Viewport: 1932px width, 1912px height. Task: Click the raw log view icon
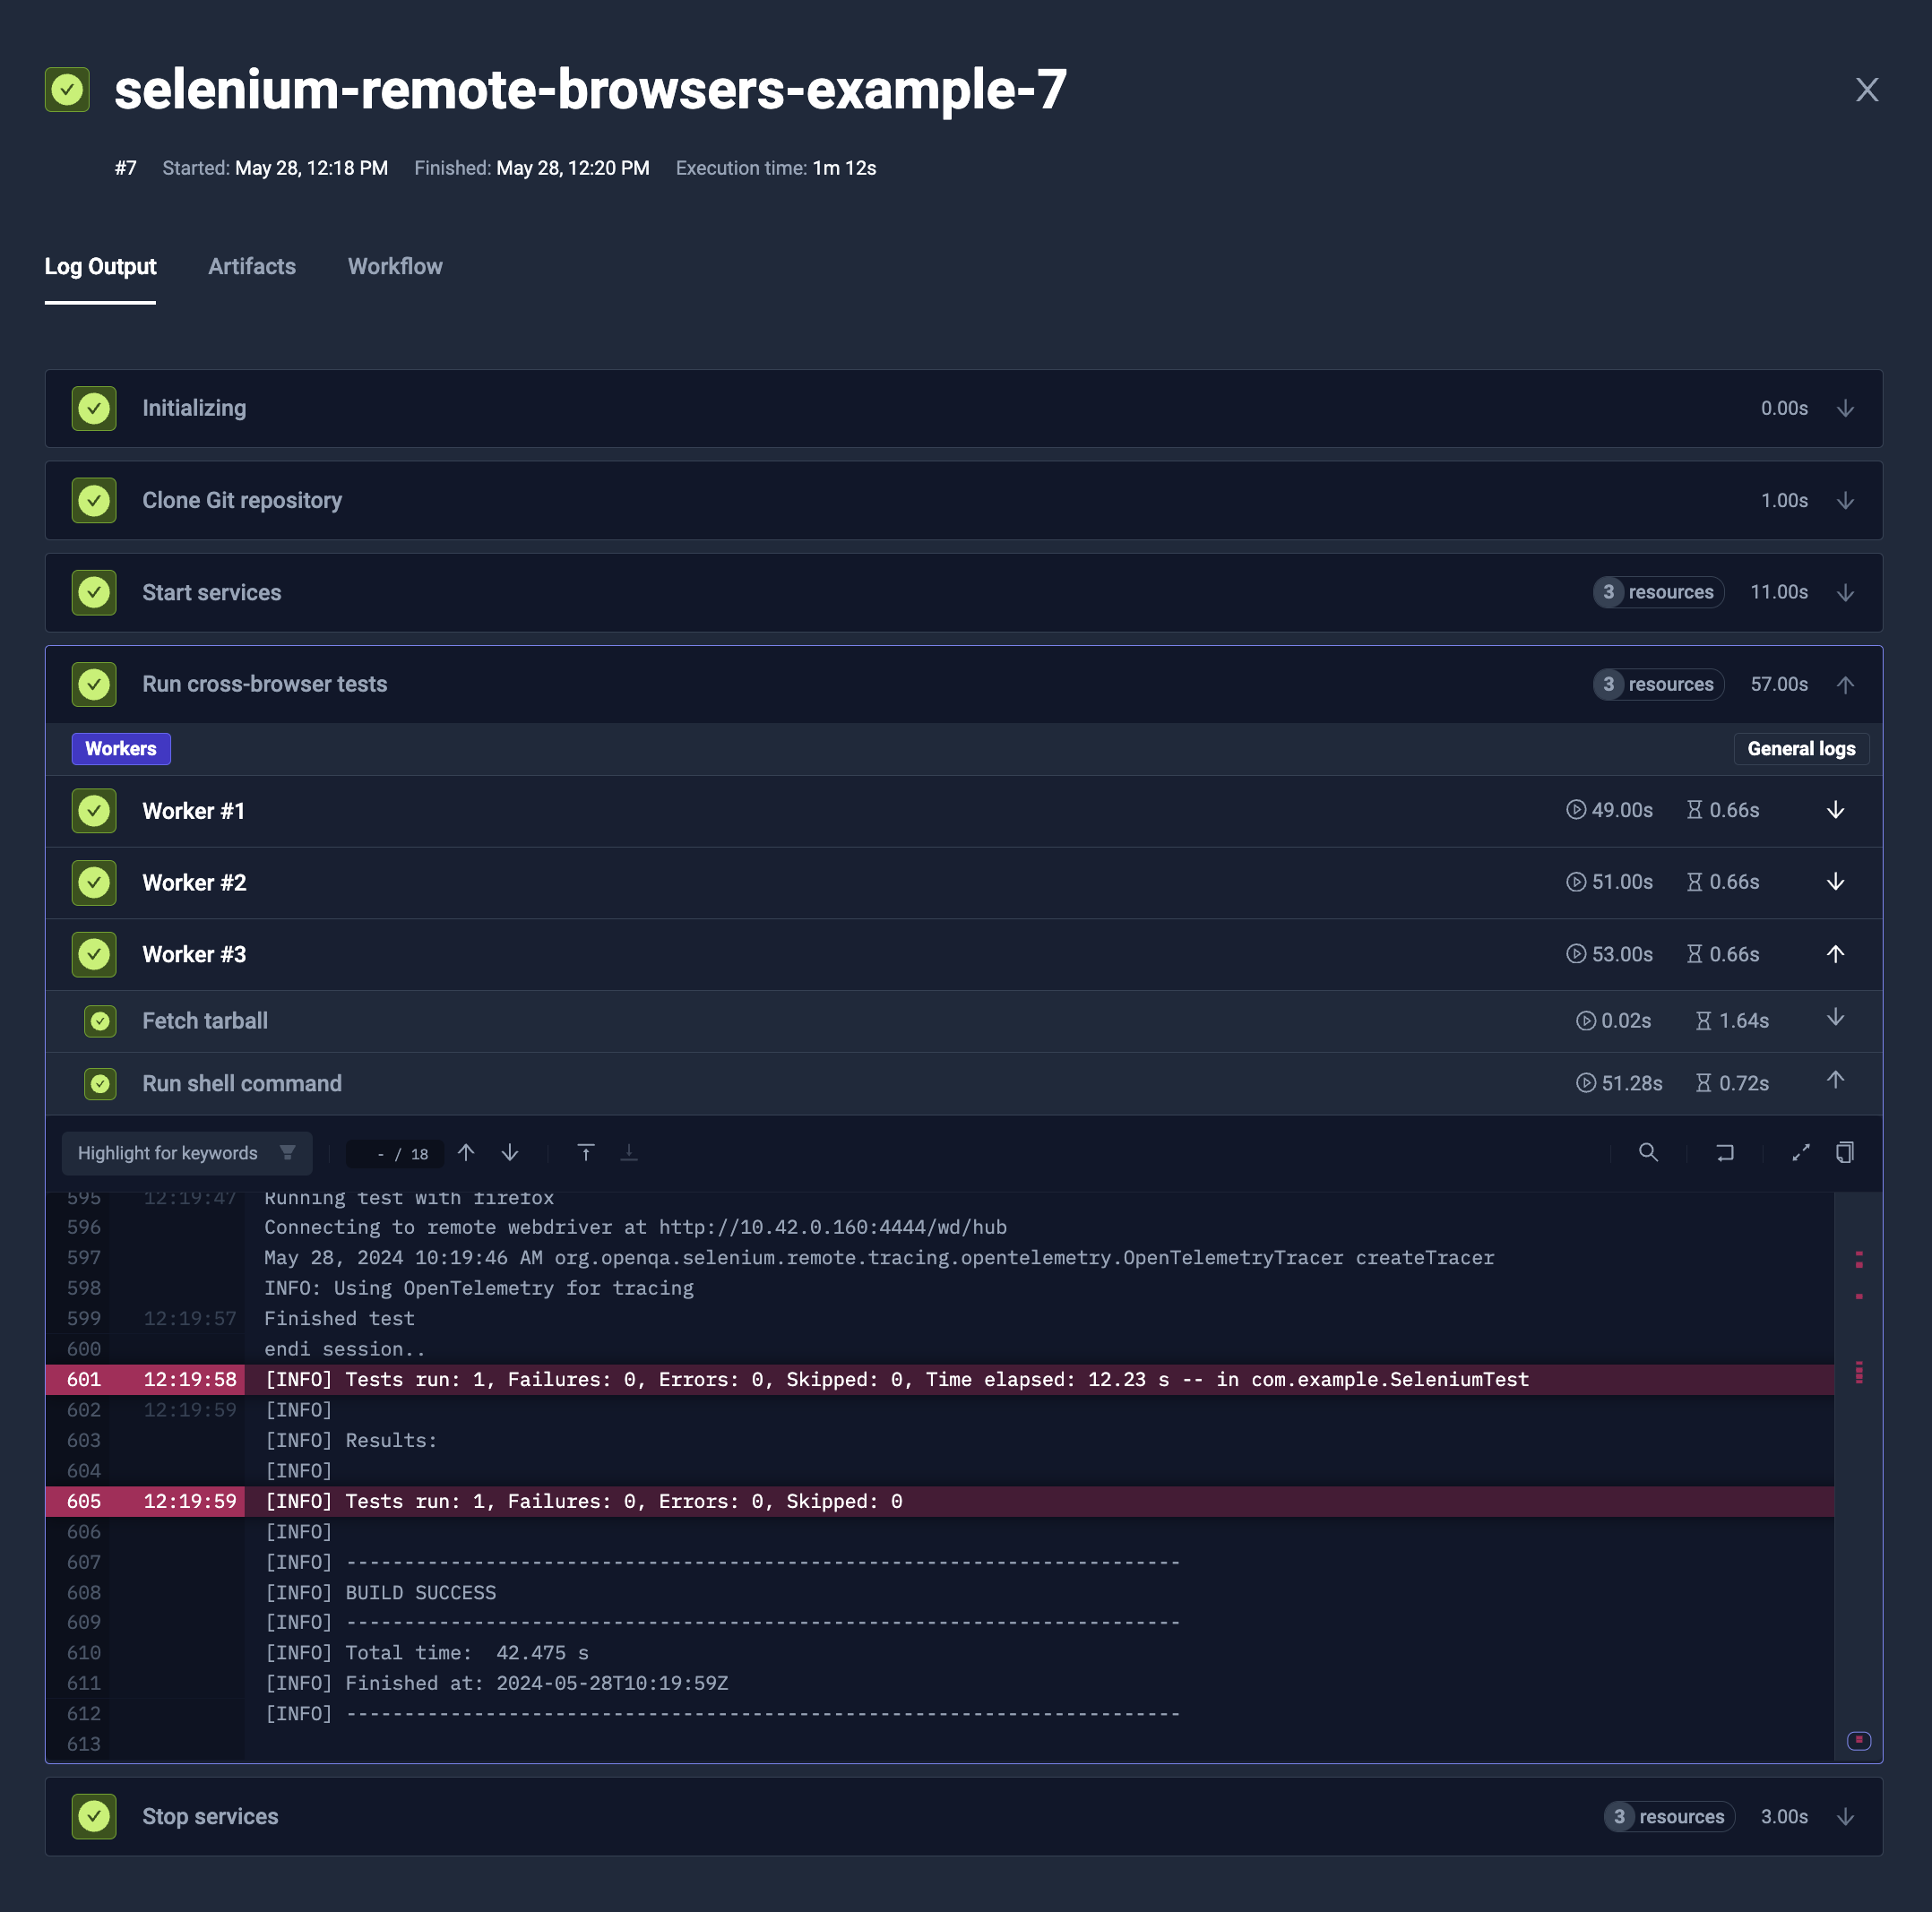click(x=1844, y=1152)
